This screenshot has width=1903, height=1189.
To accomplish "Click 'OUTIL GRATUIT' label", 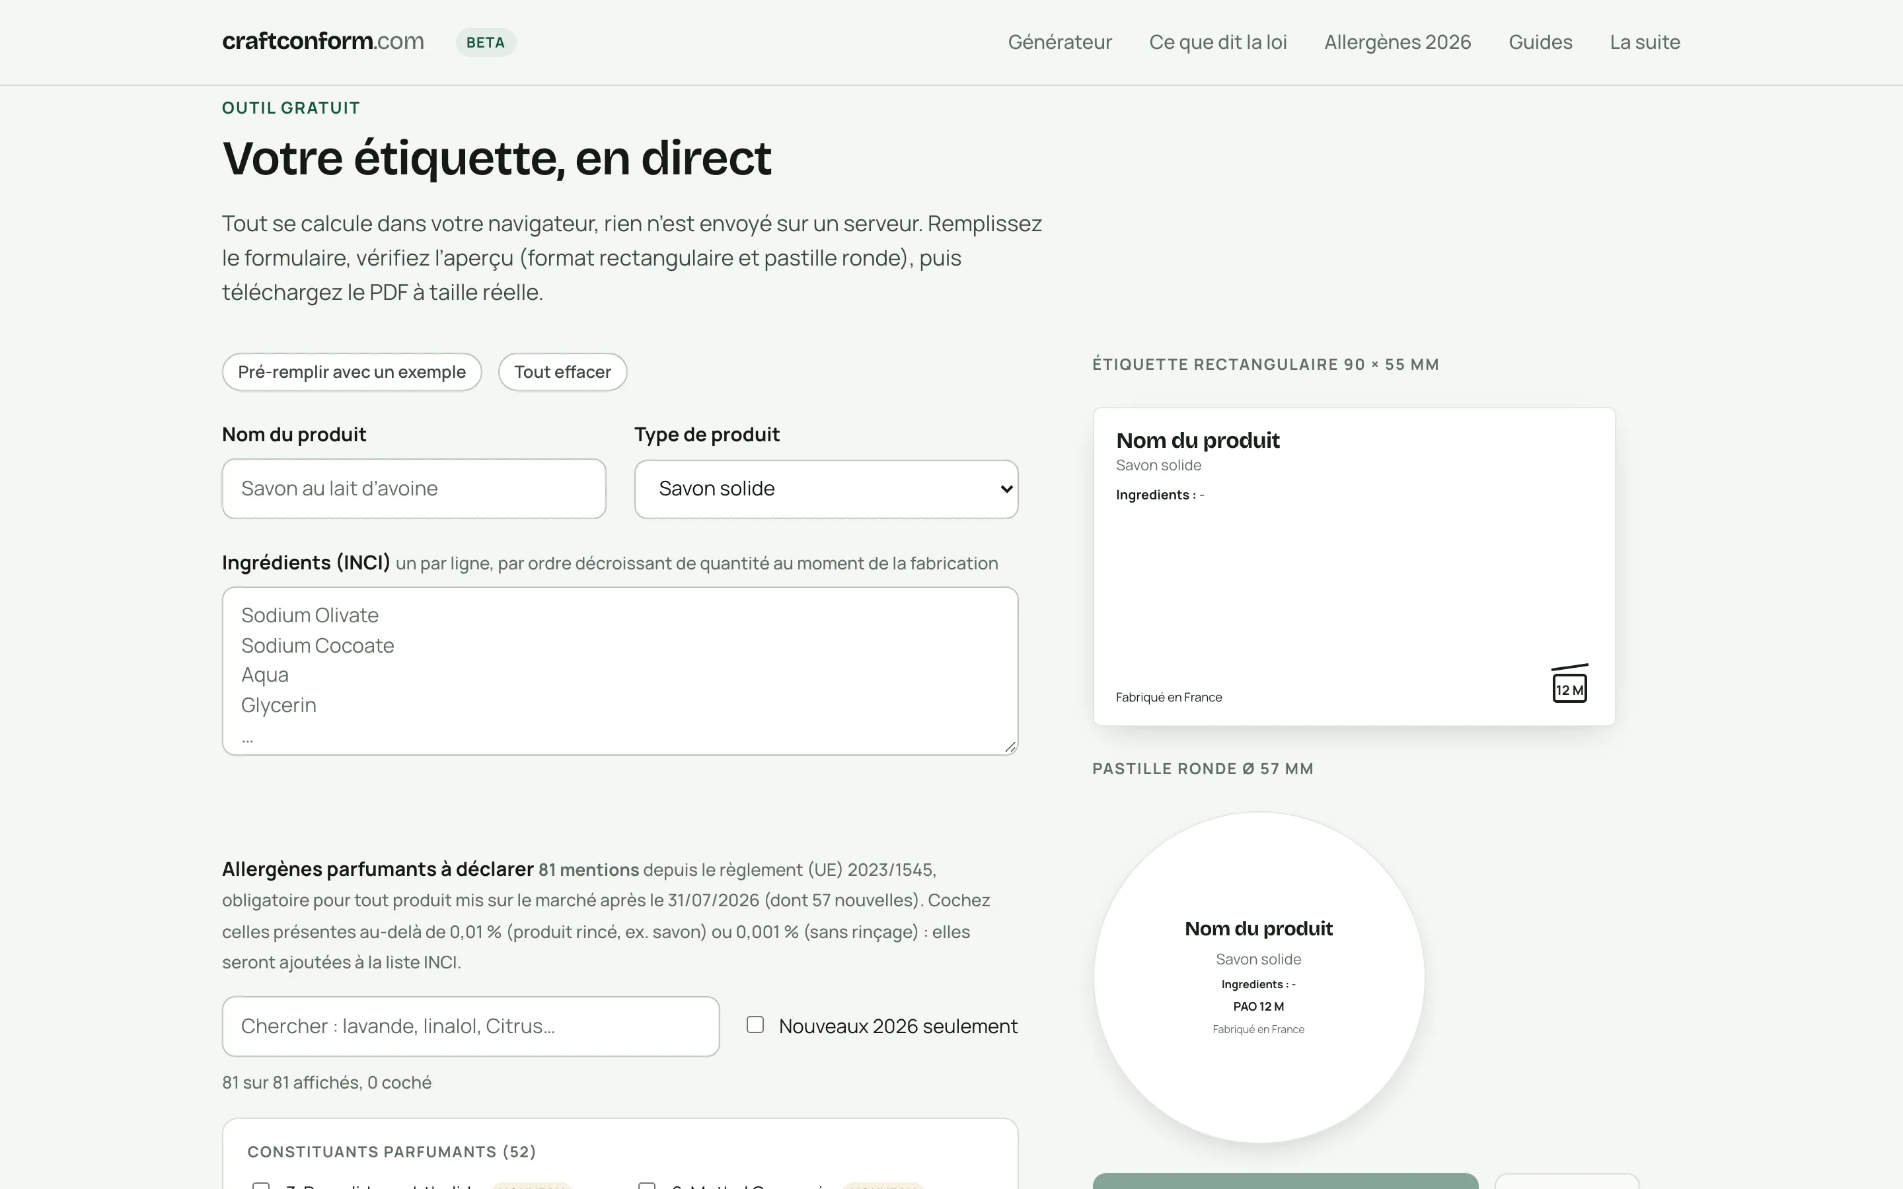I will click(291, 108).
